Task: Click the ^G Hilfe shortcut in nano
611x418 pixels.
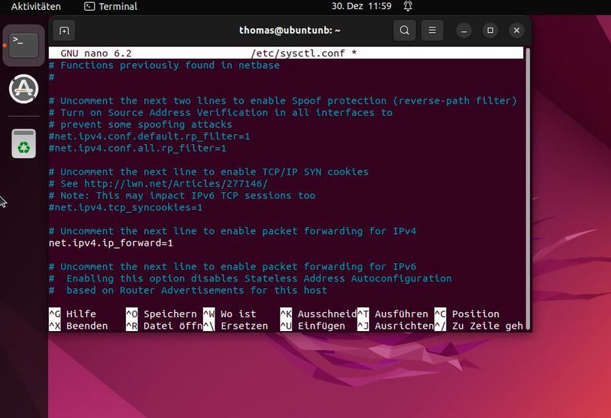Action: point(73,314)
